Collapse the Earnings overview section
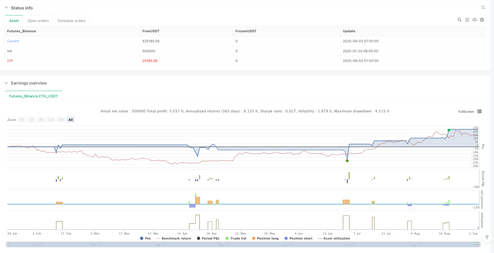The height and width of the screenshot is (253, 494). pyautogui.click(x=6, y=83)
